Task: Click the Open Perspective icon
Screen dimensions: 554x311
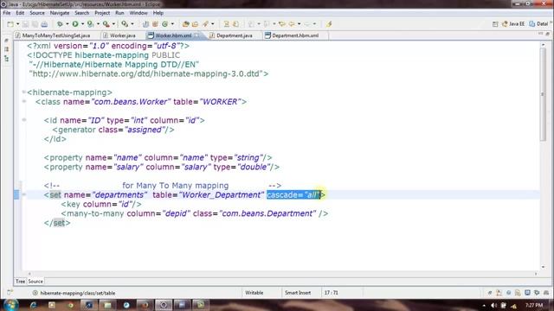Action: [495, 24]
